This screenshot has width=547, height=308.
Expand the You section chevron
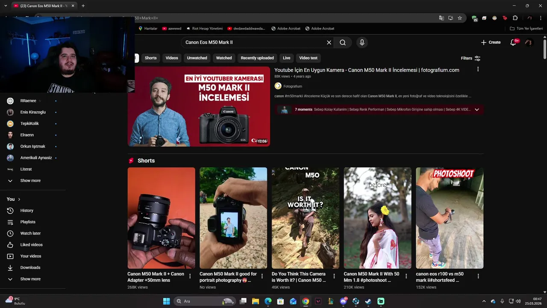tap(19, 199)
